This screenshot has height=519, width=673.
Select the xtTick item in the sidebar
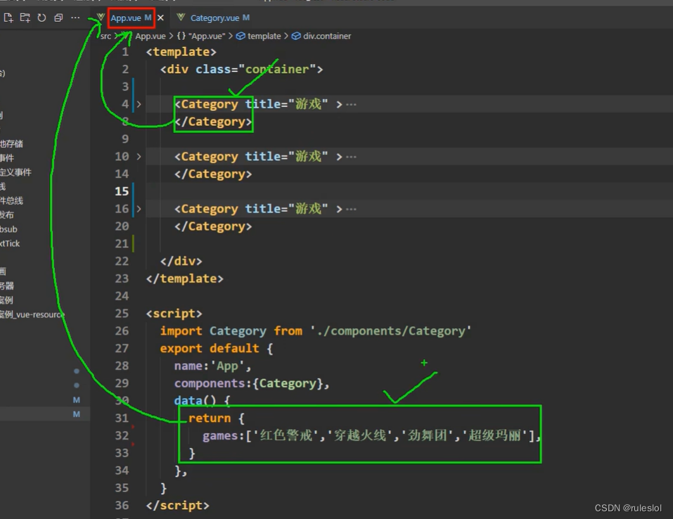10,243
